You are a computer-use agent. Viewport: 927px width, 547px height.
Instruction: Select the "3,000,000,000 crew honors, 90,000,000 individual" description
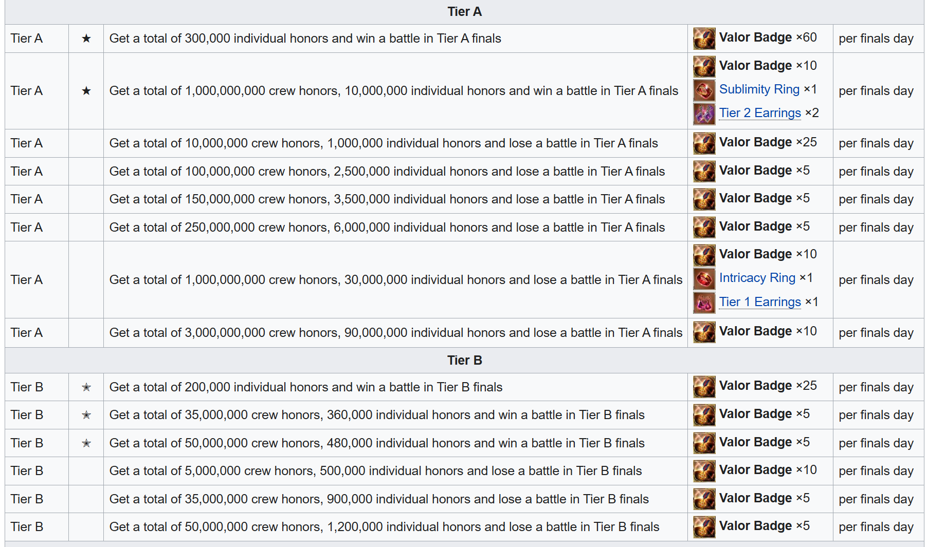coord(396,333)
